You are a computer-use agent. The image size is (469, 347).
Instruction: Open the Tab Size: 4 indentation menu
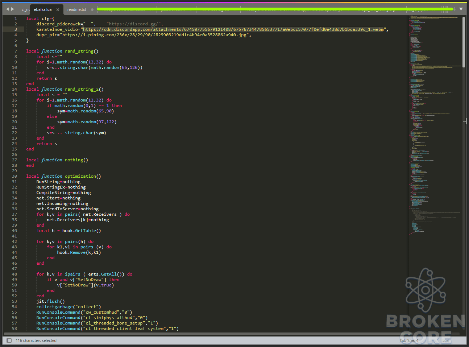click(409, 340)
